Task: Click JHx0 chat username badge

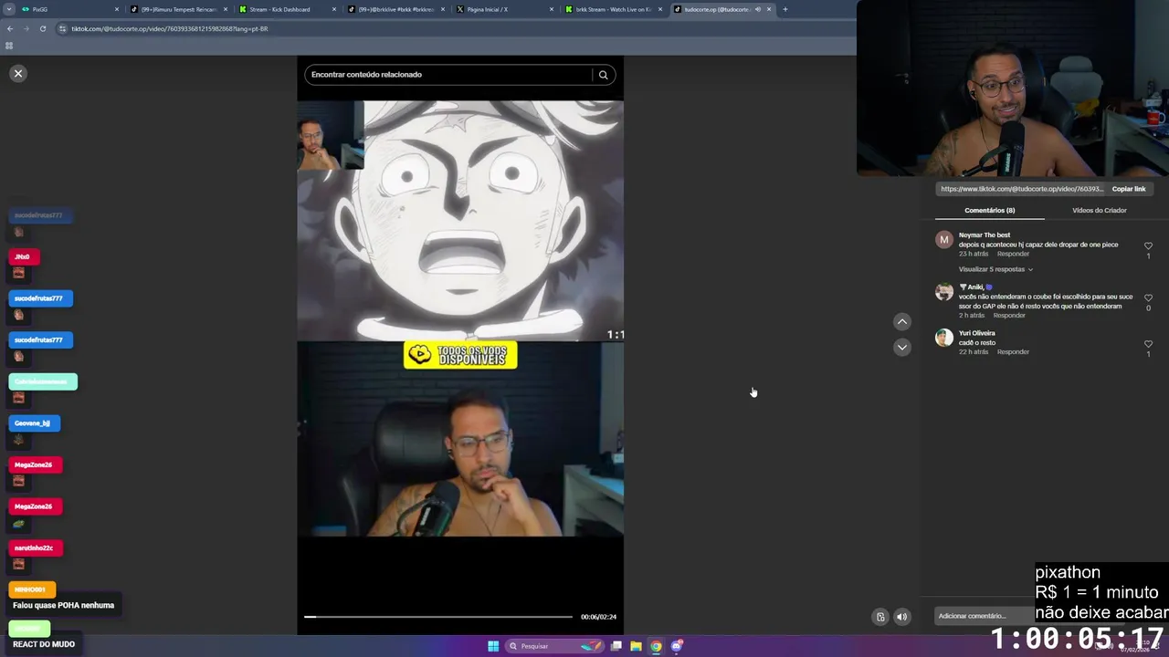Action: pyautogui.click(x=22, y=257)
